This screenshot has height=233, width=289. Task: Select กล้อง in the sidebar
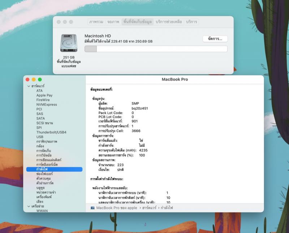pos(40,146)
